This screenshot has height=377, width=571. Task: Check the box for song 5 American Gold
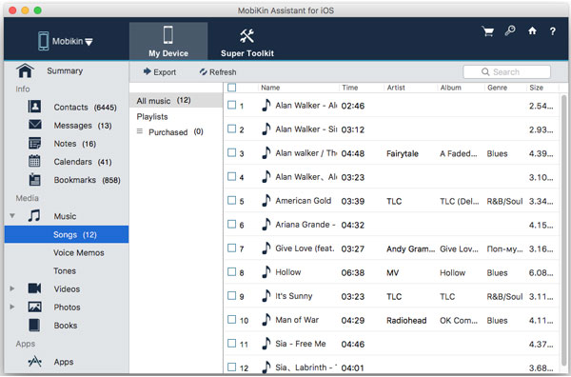pyautogui.click(x=231, y=200)
